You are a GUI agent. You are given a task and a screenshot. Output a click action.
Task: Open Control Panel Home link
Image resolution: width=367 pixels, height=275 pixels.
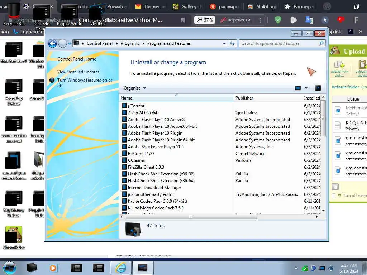click(77, 59)
